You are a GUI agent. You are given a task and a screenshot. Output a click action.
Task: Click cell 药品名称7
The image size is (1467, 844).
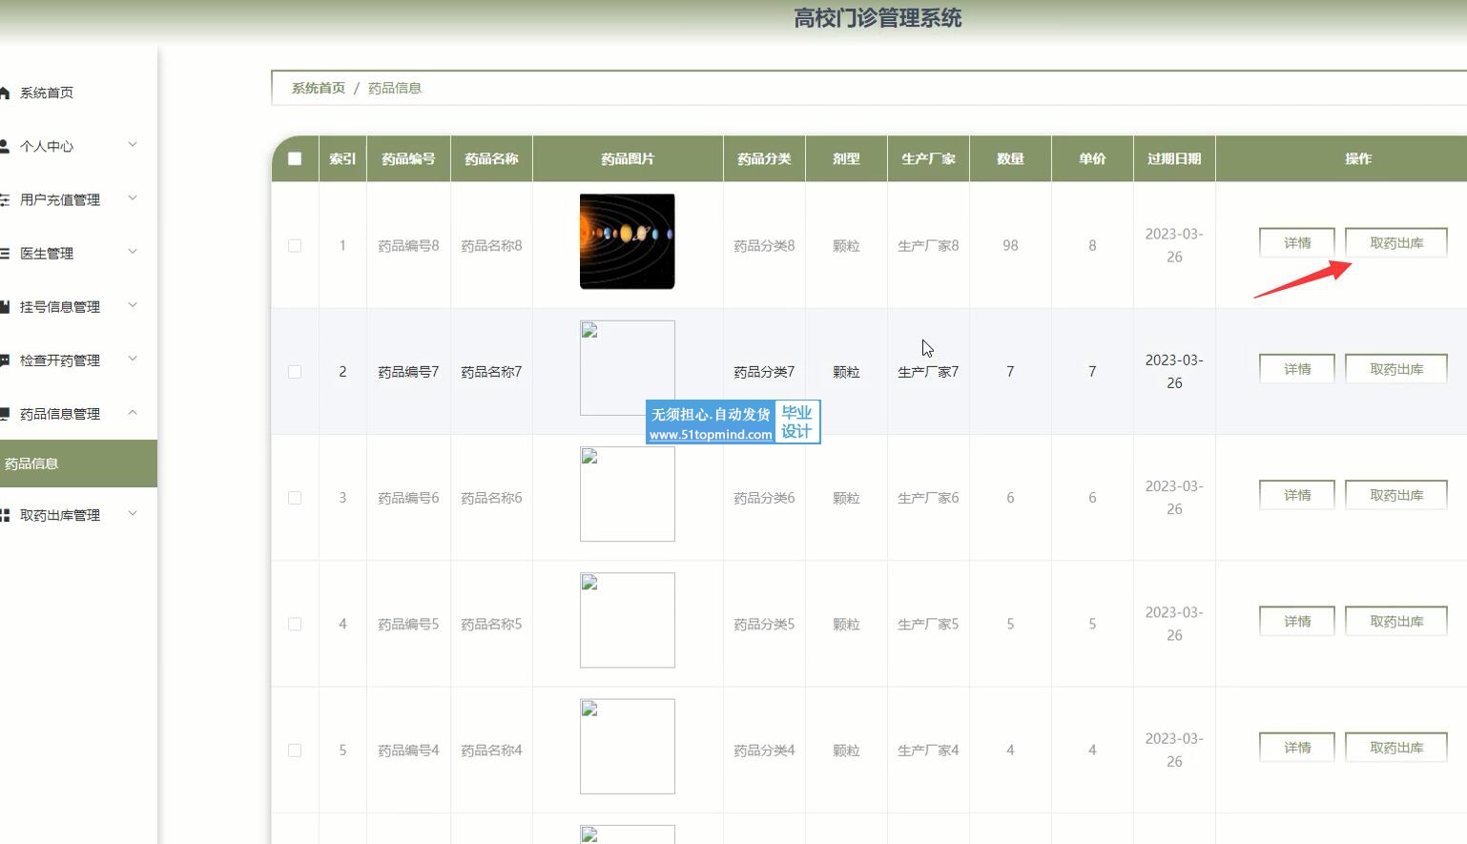(x=491, y=372)
